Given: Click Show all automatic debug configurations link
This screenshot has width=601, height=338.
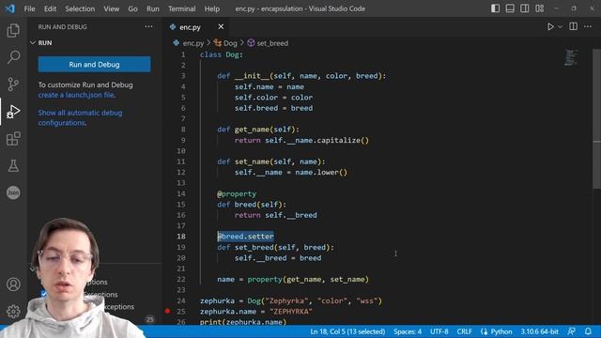Looking at the screenshot, I should coord(80,117).
